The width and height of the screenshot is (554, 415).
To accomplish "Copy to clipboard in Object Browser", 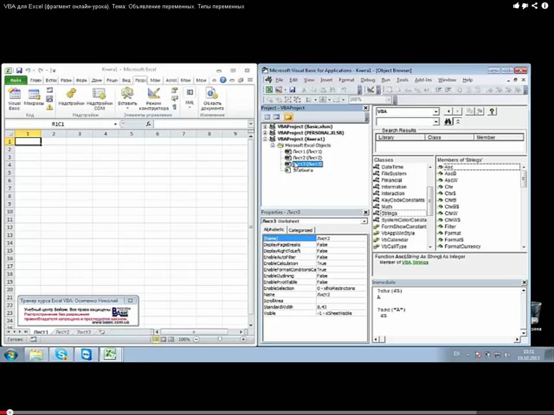I will [x=470, y=111].
